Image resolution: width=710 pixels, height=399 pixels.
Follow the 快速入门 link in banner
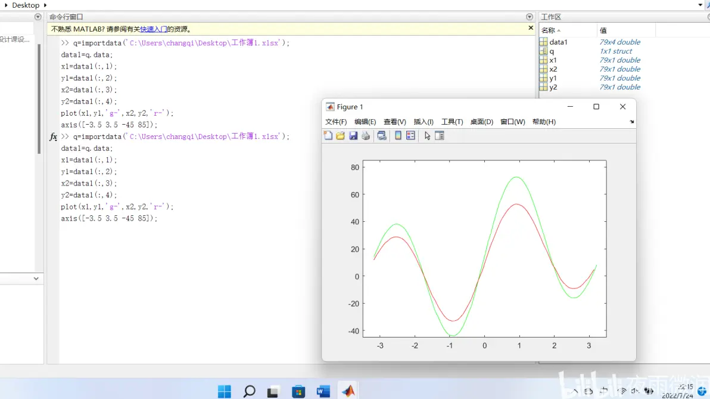[154, 29]
